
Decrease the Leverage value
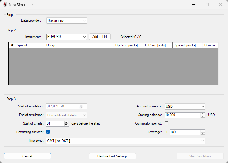203,133
